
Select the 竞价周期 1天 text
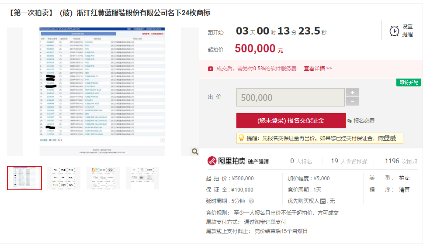point(305,190)
